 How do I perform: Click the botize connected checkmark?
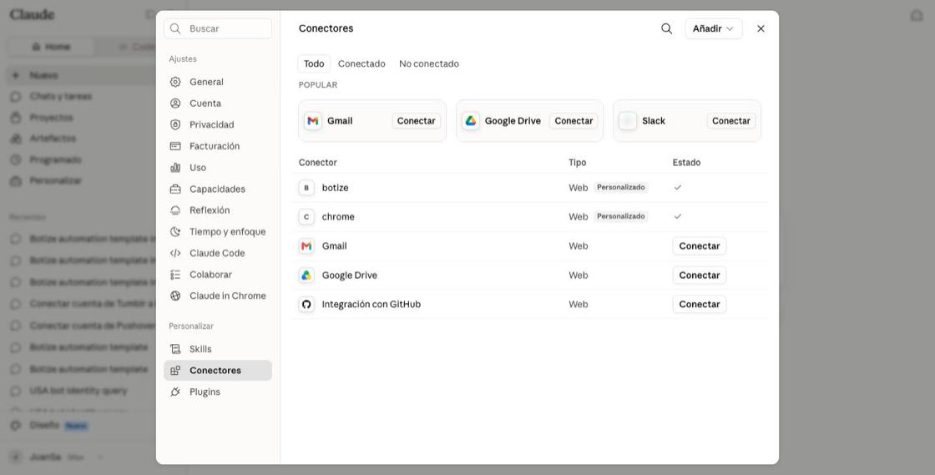click(677, 188)
